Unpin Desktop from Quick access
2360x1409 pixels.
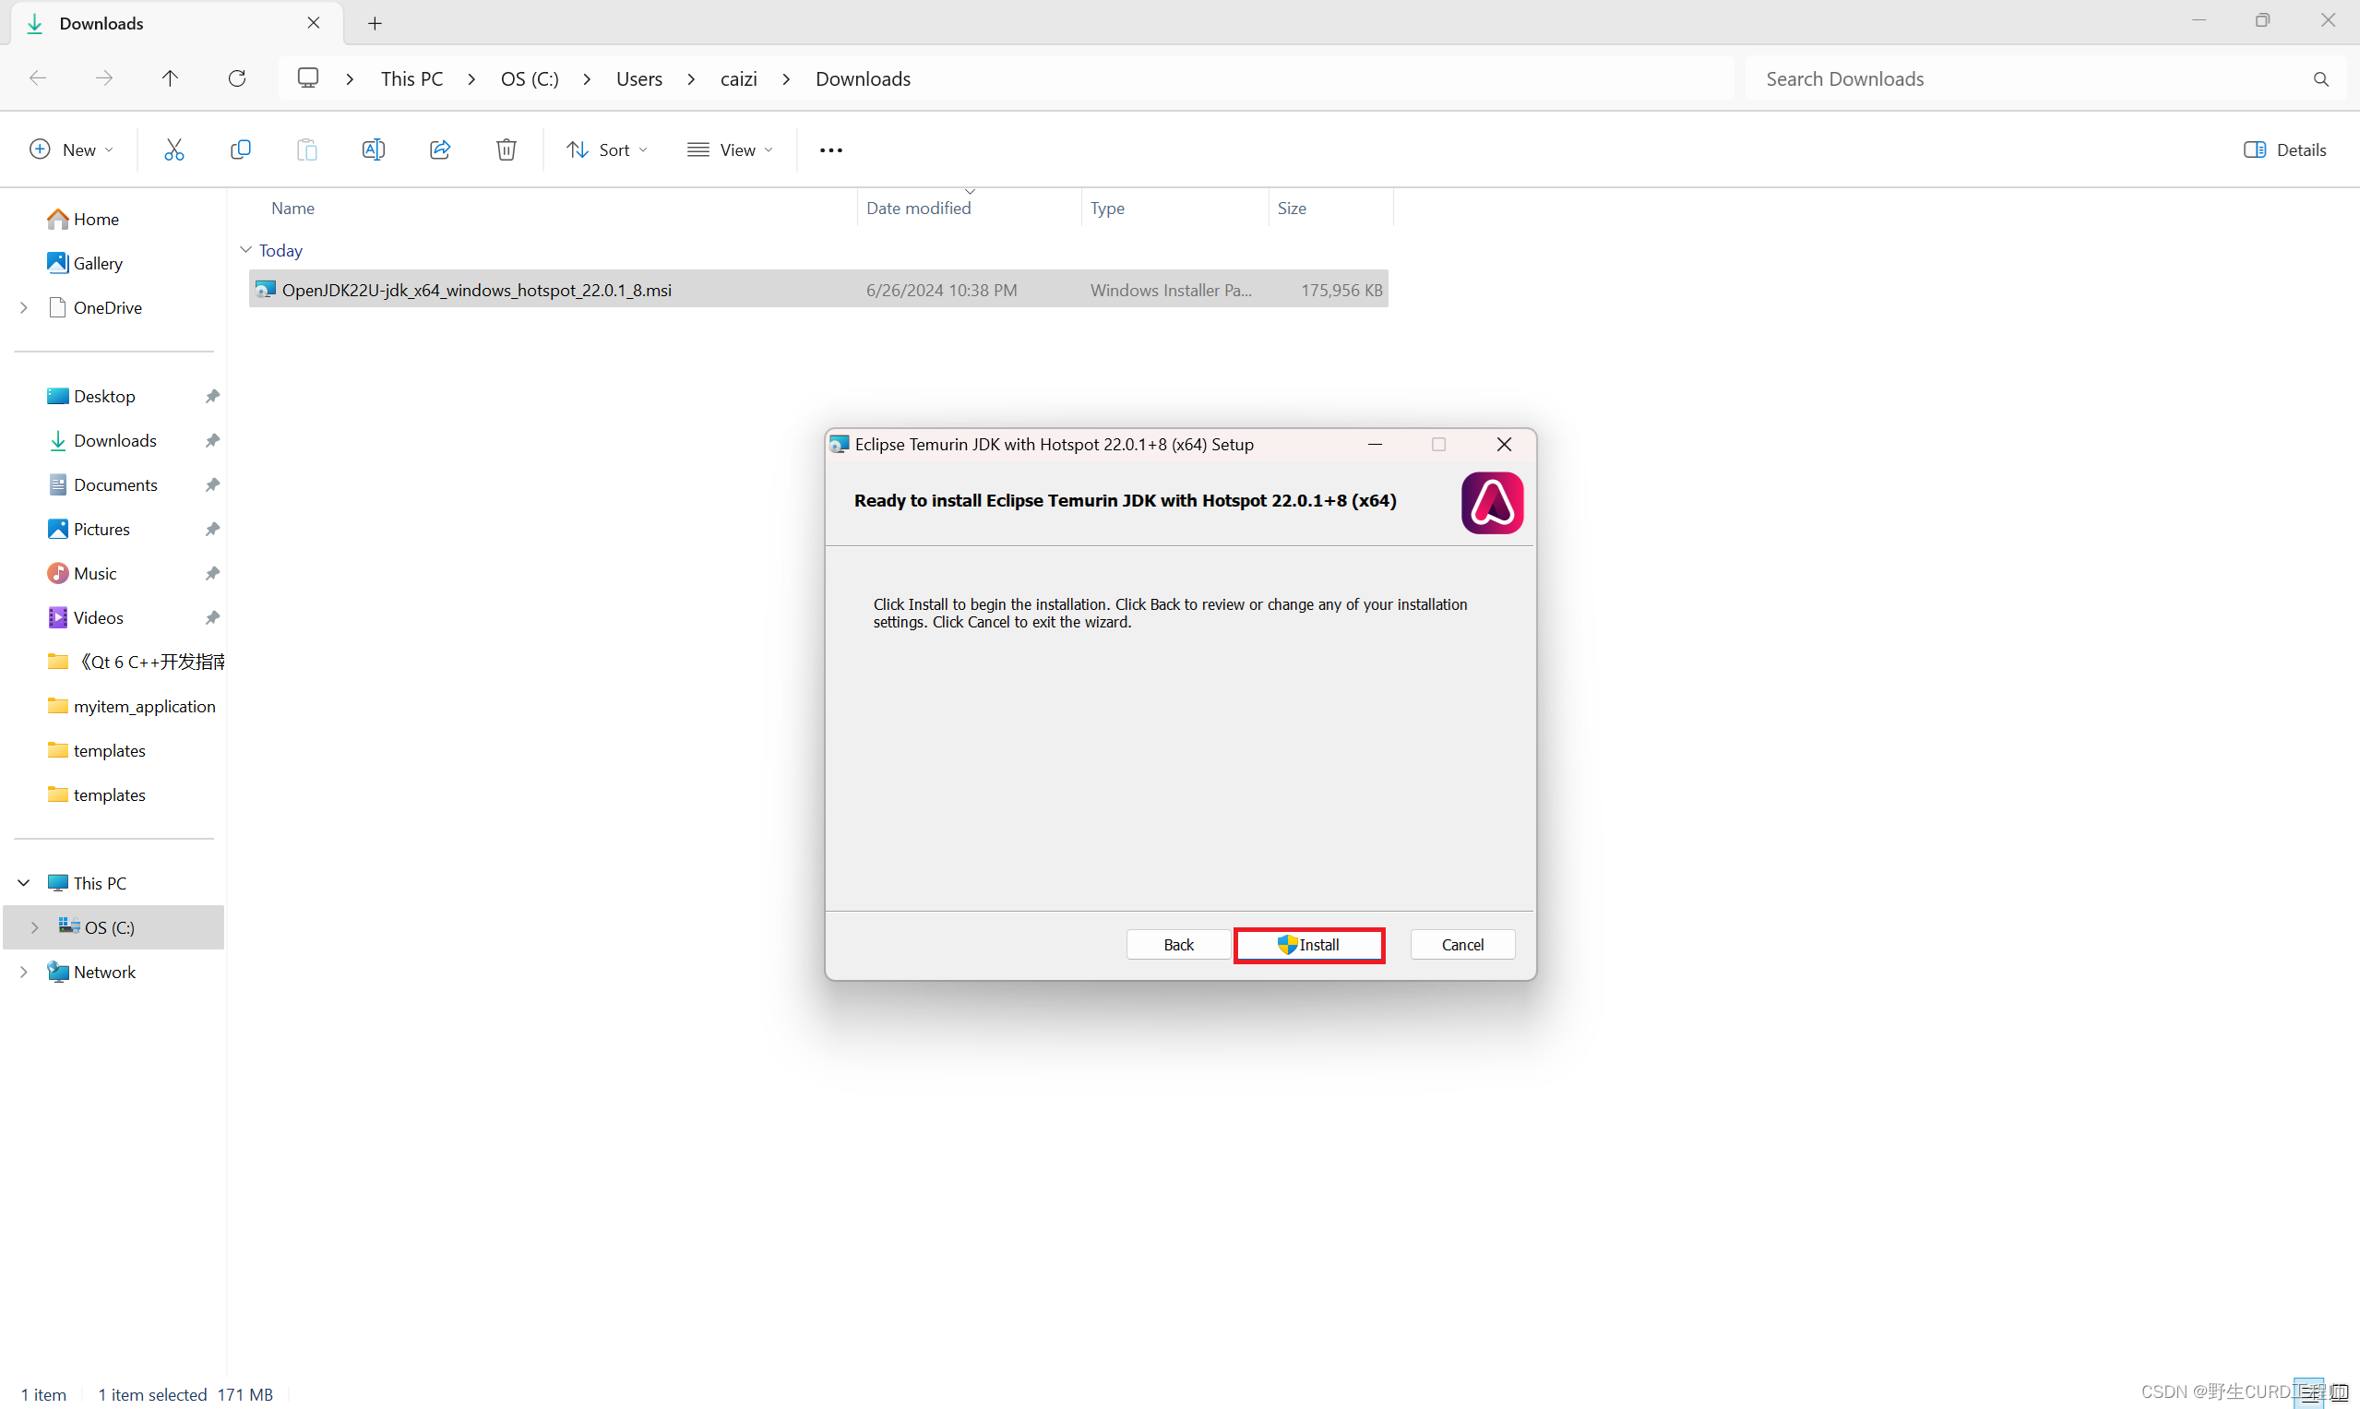click(x=212, y=396)
